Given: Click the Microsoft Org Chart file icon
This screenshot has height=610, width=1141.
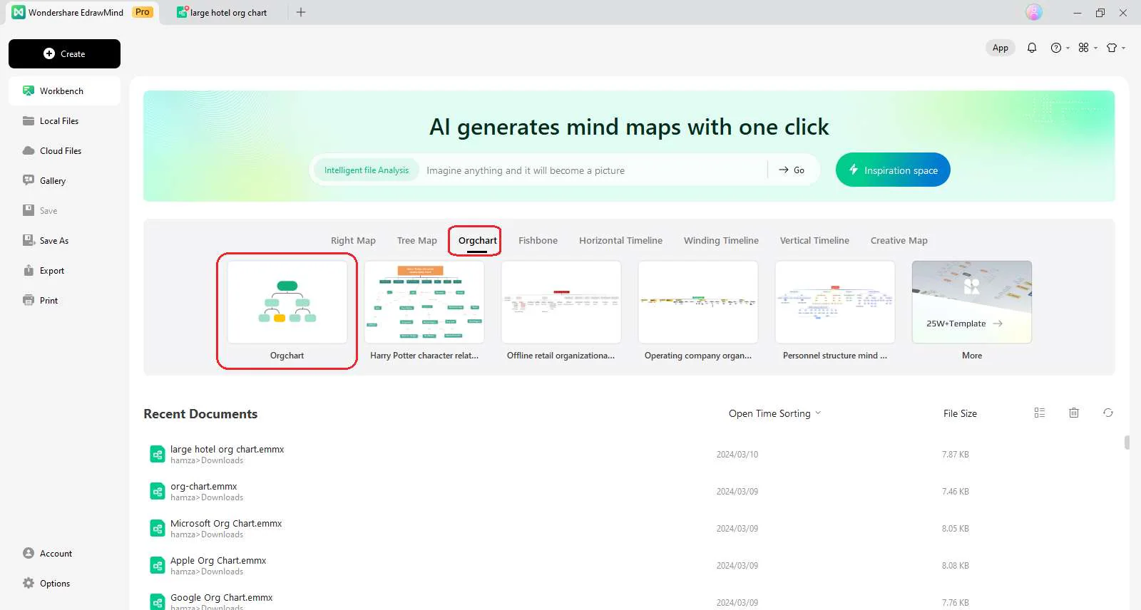Looking at the screenshot, I should 158,529.
